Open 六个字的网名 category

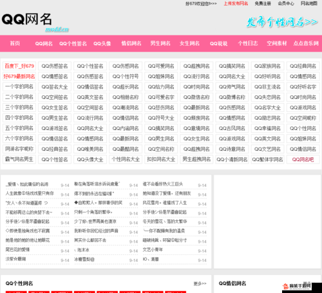coord(19,138)
